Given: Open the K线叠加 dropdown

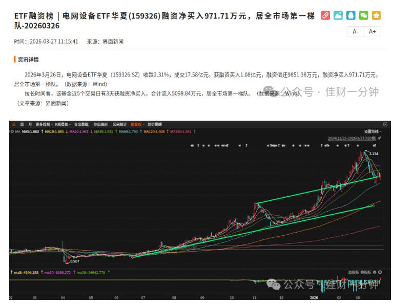Looking at the screenshot, I should pyautogui.click(x=63, y=124).
